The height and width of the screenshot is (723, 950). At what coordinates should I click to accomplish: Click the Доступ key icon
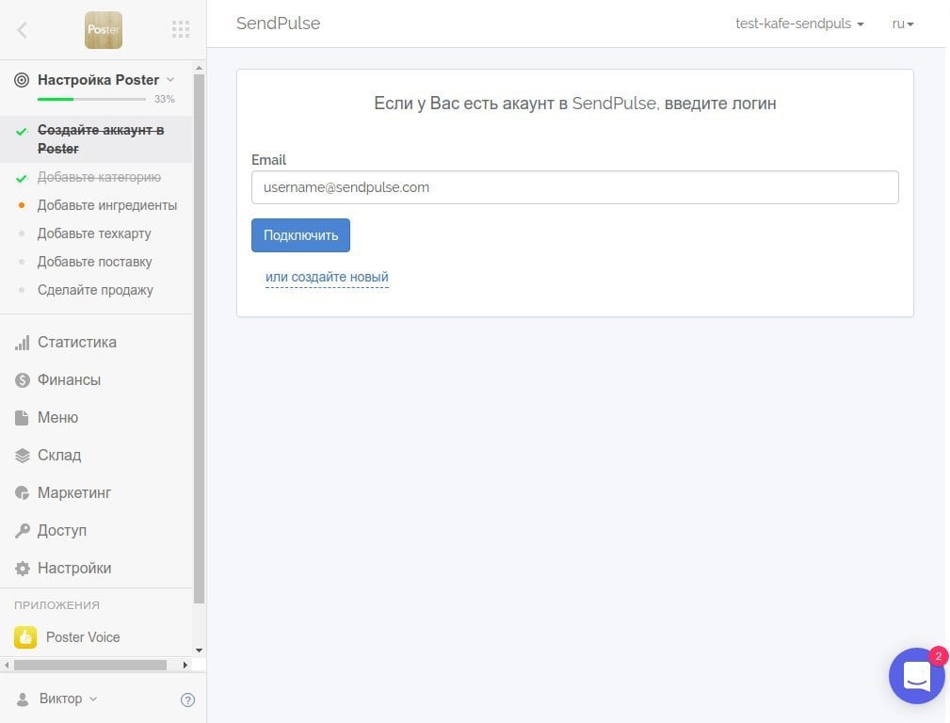click(x=22, y=531)
